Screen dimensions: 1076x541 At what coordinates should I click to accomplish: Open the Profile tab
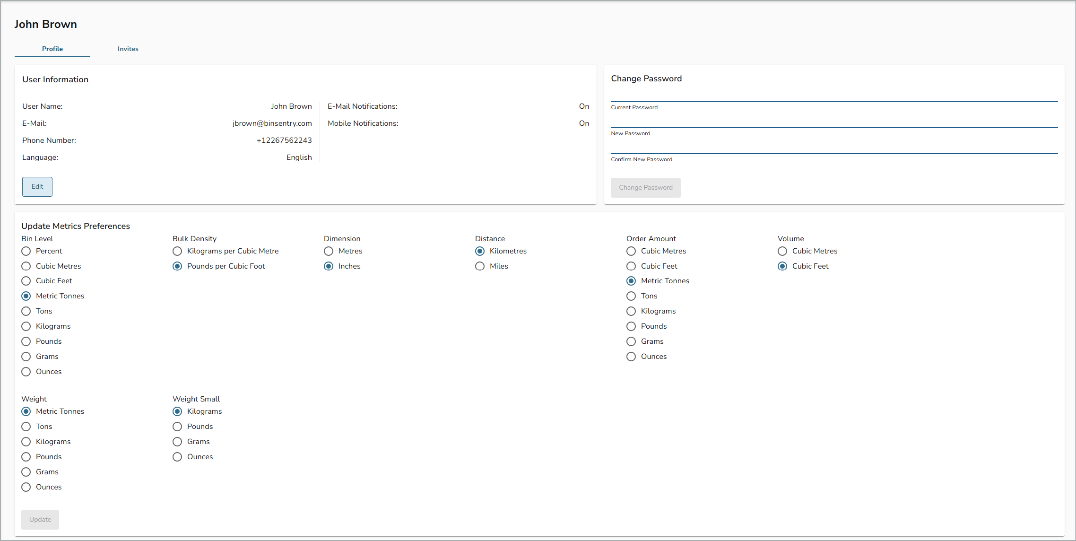(x=52, y=49)
